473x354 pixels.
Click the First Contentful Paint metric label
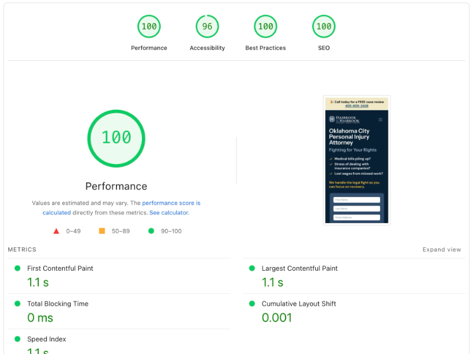(60, 268)
